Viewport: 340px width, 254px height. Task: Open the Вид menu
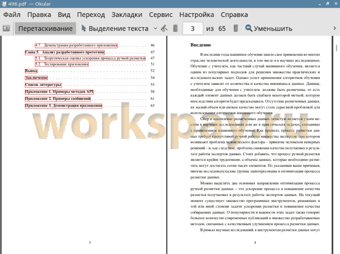pos(64,15)
